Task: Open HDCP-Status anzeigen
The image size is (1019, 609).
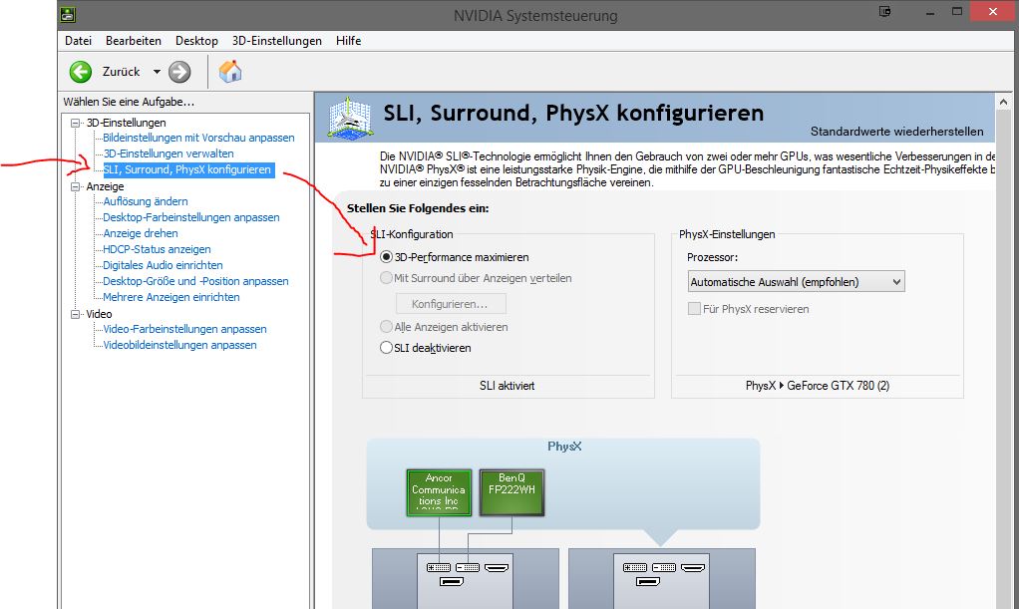Action: (x=157, y=249)
